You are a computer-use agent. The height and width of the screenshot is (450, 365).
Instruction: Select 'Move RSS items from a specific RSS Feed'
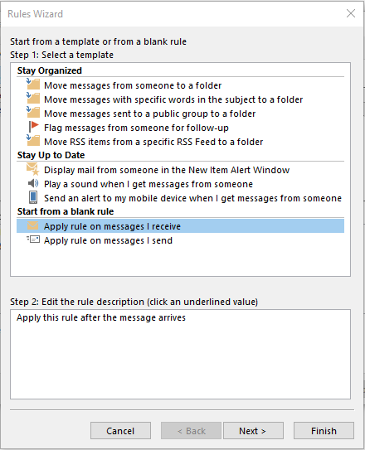pyautogui.click(x=153, y=142)
